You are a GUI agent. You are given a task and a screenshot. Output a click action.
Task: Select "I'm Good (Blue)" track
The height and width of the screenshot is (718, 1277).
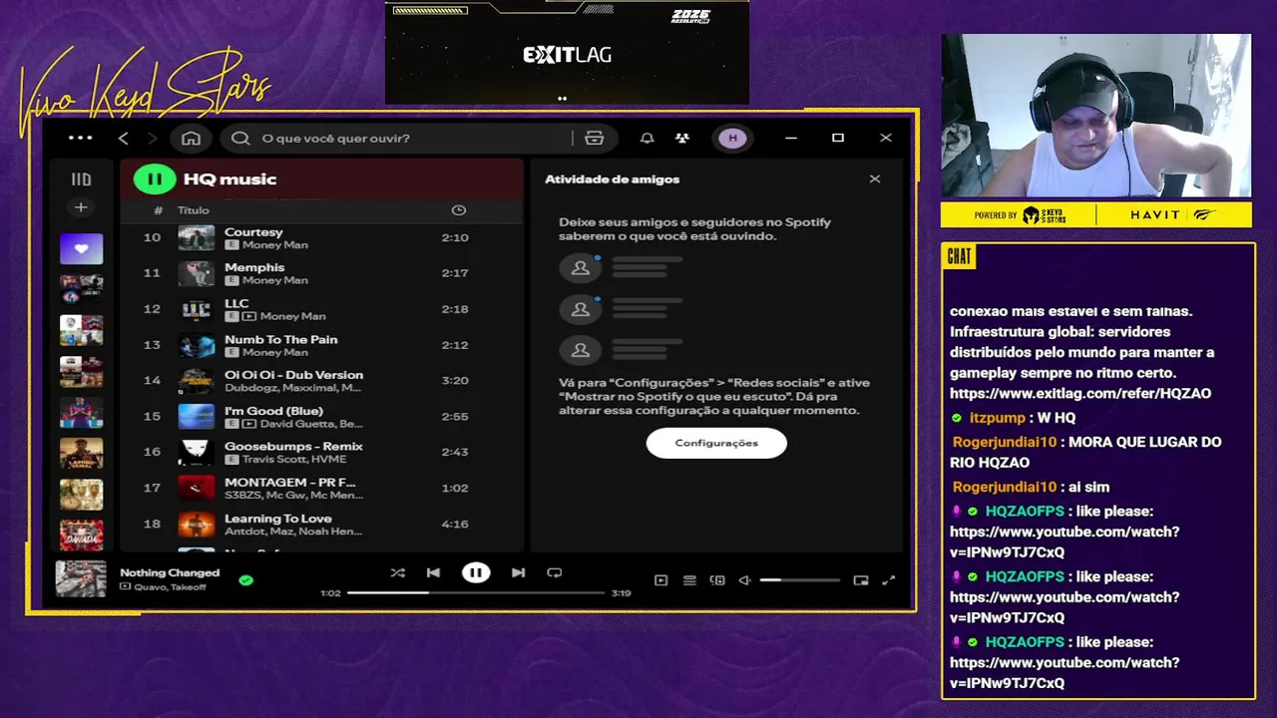point(321,417)
